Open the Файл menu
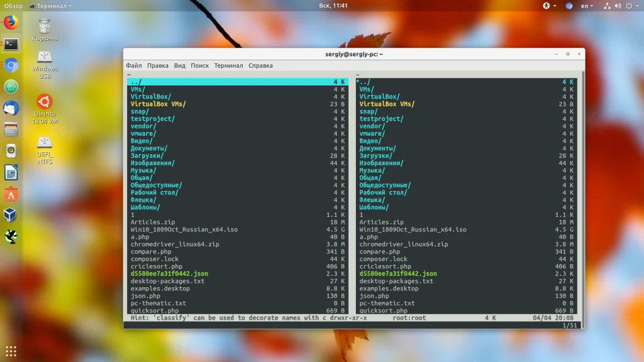644x362 pixels. click(x=133, y=65)
